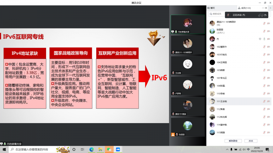Select member row starting with 107
This screenshot has width=273, height=153.
click(240, 78)
